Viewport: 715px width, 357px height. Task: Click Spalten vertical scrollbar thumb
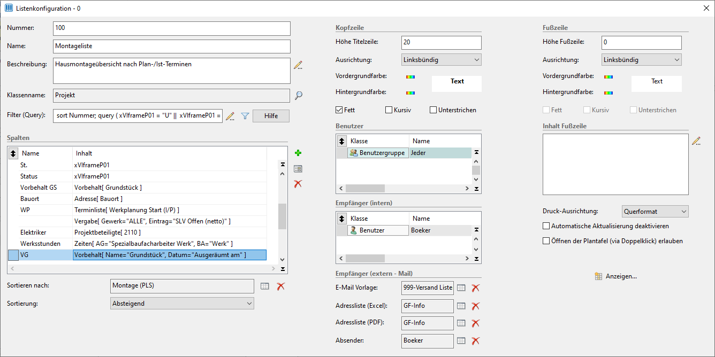click(x=283, y=216)
